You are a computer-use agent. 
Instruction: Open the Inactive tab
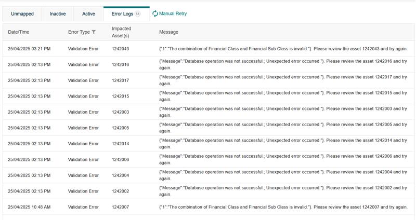[58, 14]
